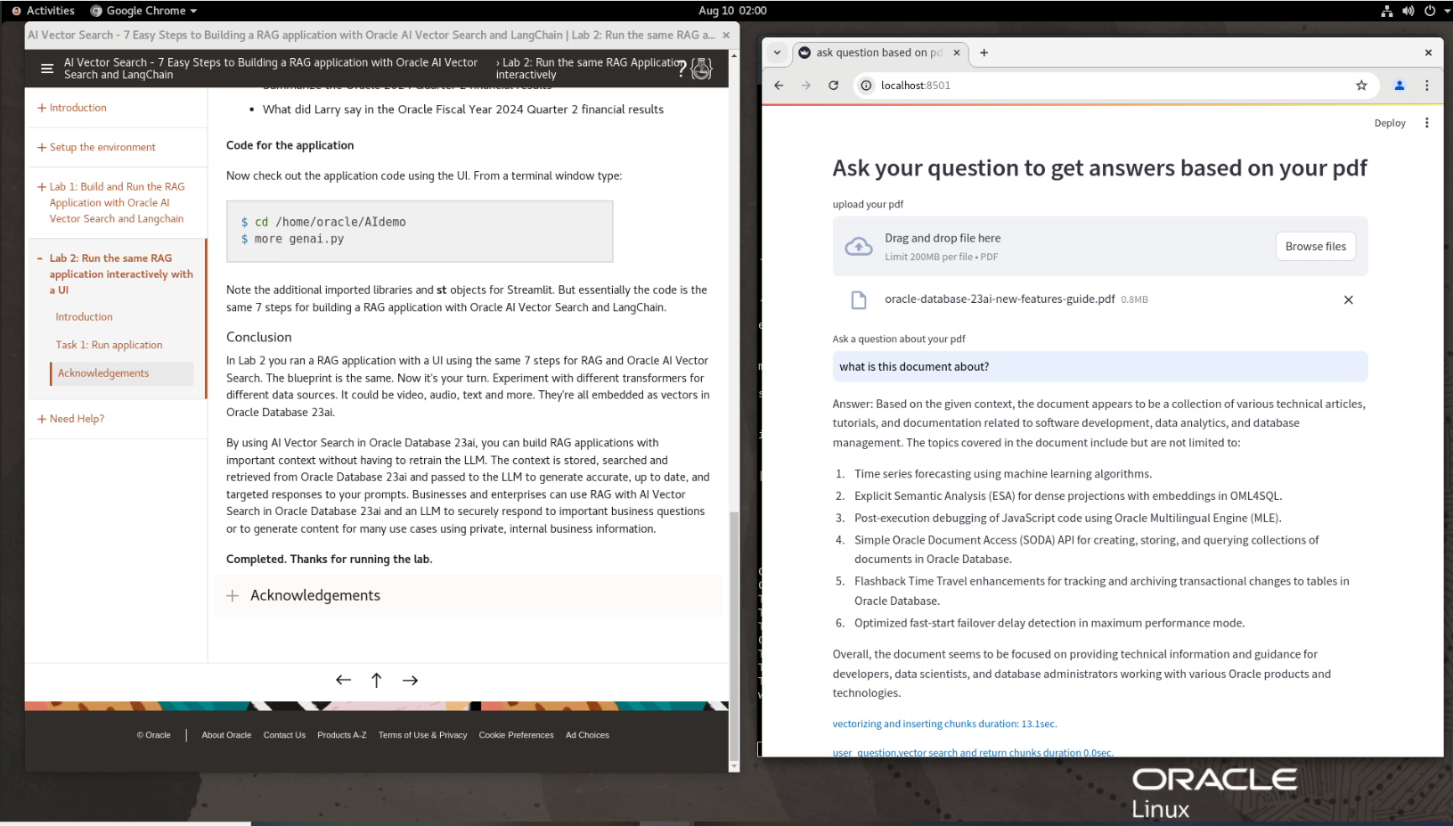The height and width of the screenshot is (826, 1453).
Task: Click the next page right arrow
Action: point(410,680)
